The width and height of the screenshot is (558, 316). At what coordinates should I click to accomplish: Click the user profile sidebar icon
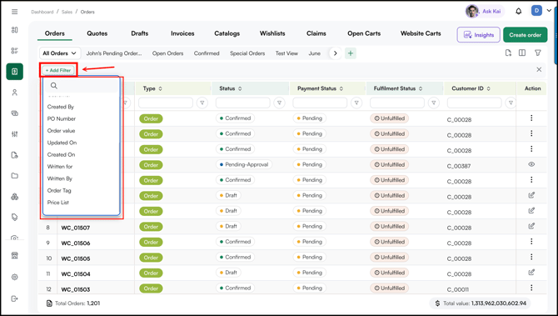pos(15,93)
